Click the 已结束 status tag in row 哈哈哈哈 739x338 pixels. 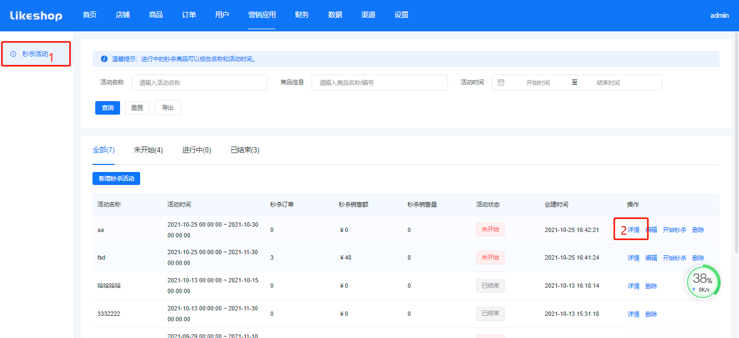pyautogui.click(x=490, y=286)
